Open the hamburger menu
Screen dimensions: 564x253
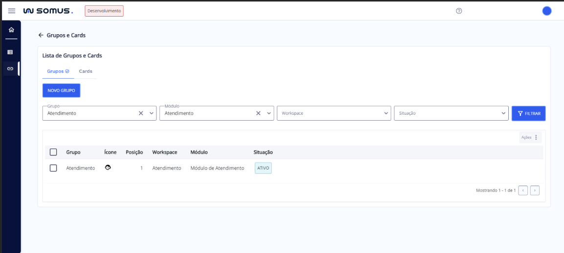pos(12,11)
